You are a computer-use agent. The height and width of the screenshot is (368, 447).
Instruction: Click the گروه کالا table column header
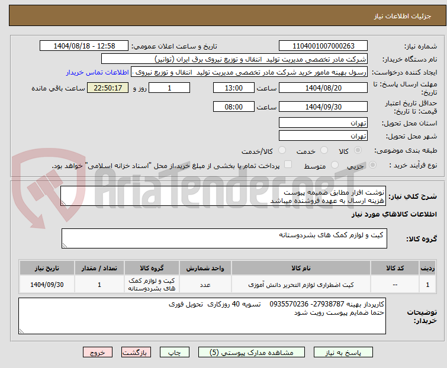[x=152, y=268]
